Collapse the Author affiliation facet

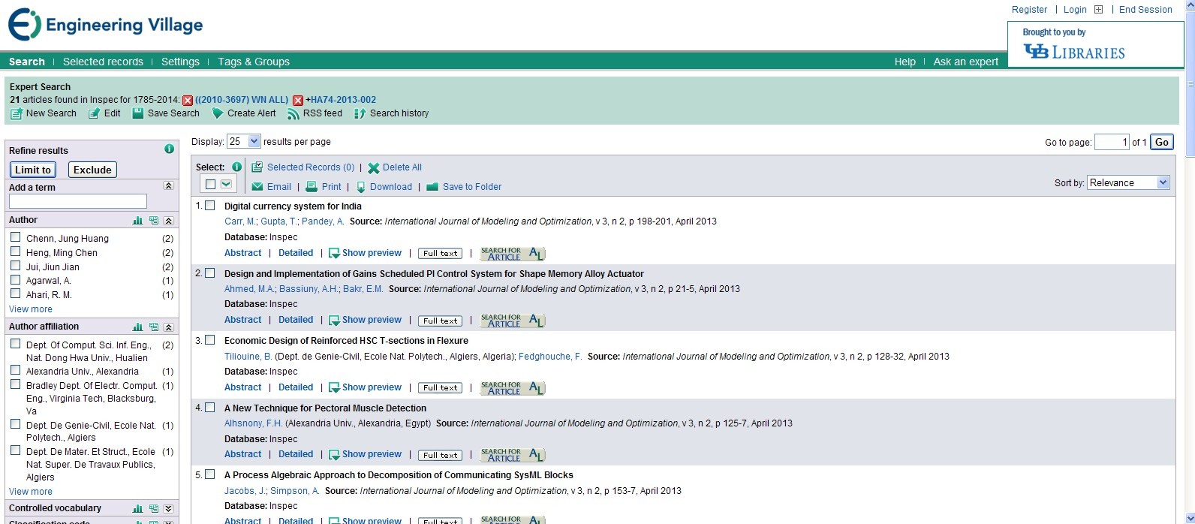click(x=169, y=327)
